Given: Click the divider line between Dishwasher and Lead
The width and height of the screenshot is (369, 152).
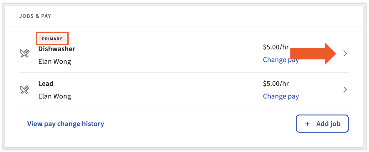Looking at the screenshot, I should [x=184, y=73].
